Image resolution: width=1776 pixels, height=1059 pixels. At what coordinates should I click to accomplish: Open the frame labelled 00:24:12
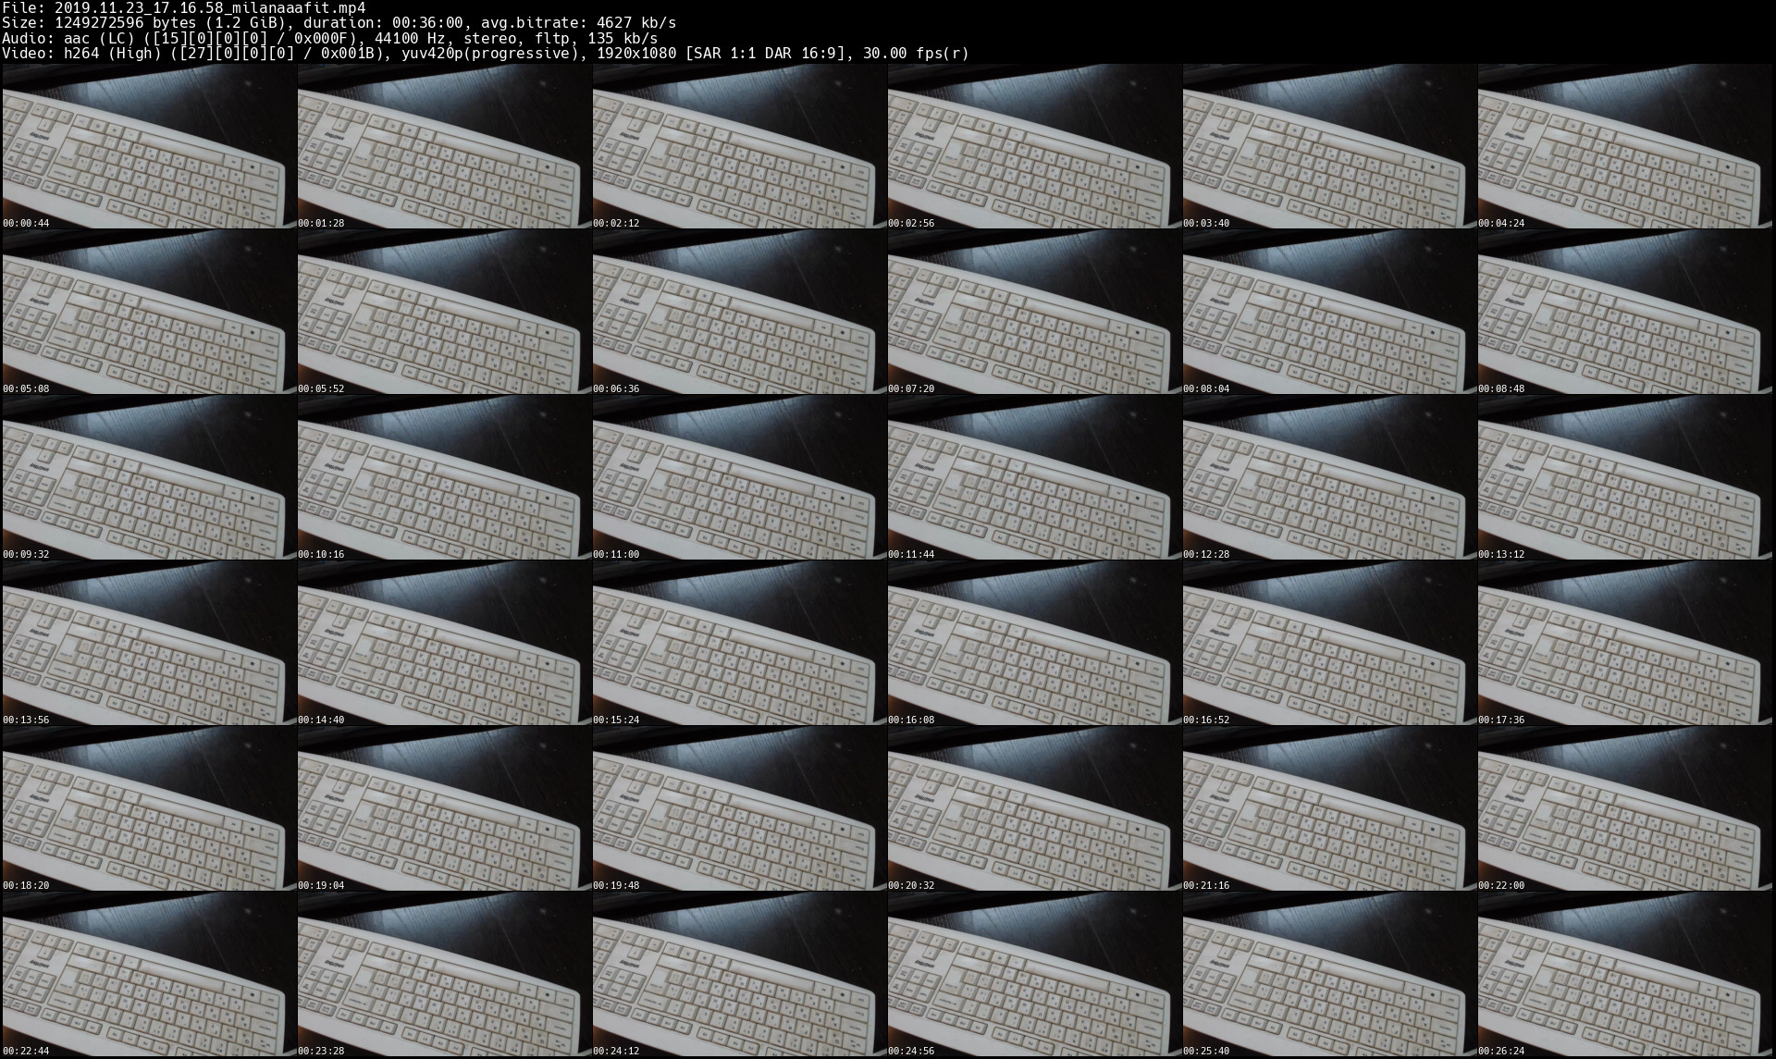(739, 974)
